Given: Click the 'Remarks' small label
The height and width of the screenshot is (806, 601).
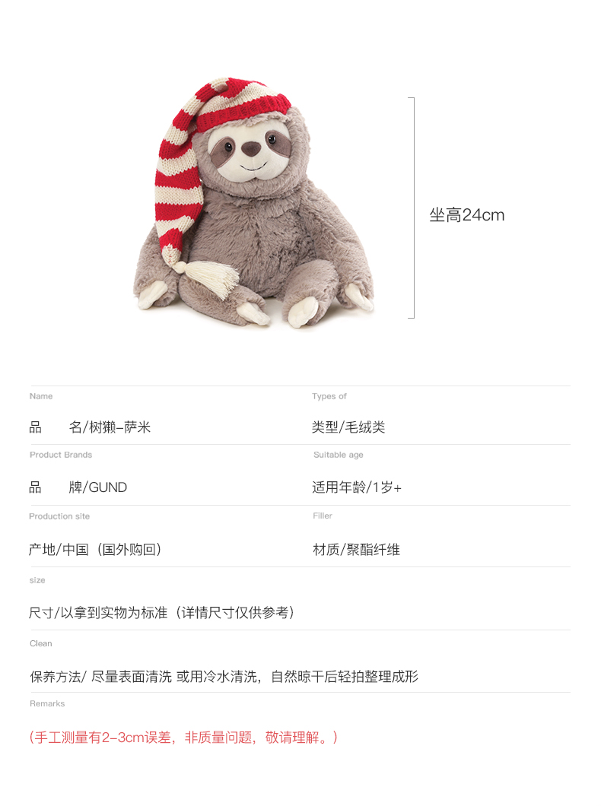Looking at the screenshot, I should [x=47, y=703].
